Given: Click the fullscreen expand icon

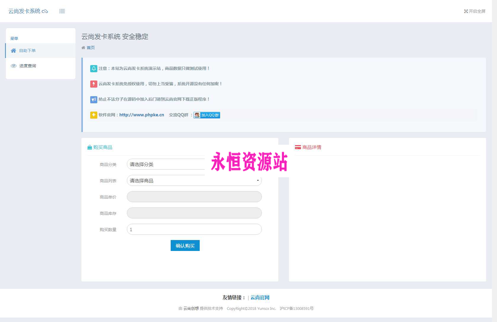Looking at the screenshot, I should [466, 11].
